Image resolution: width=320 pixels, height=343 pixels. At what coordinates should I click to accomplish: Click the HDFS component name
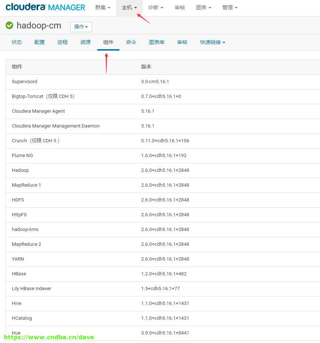(18, 200)
